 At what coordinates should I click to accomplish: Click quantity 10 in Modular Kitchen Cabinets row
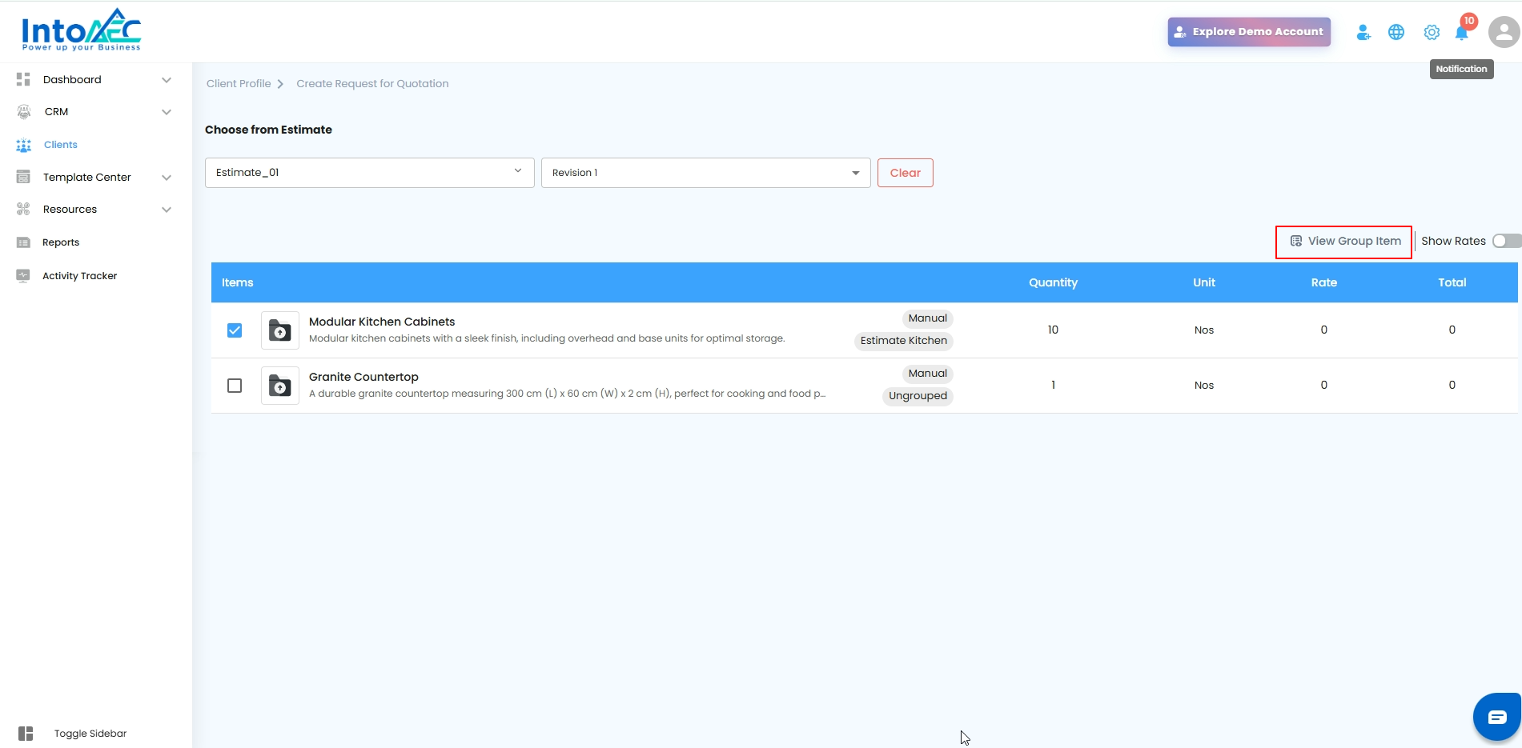(x=1053, y=330)
